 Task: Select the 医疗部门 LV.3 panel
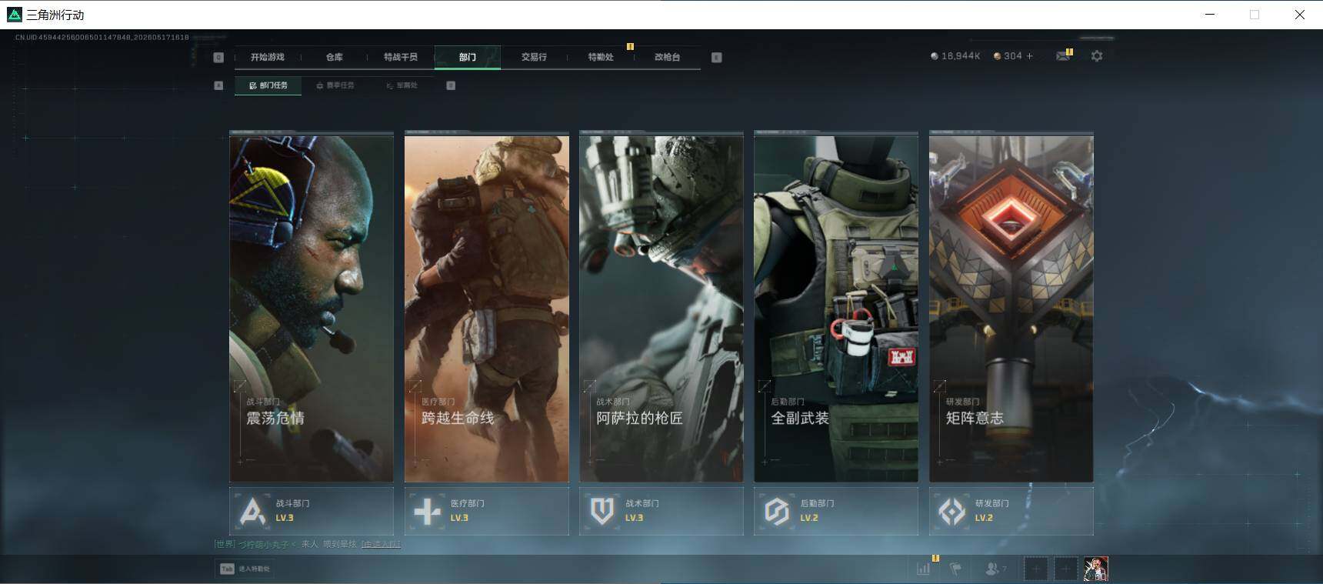(487, 511)
